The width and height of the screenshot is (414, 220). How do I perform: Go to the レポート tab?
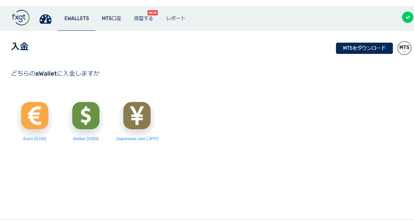(x=176, y=18)
